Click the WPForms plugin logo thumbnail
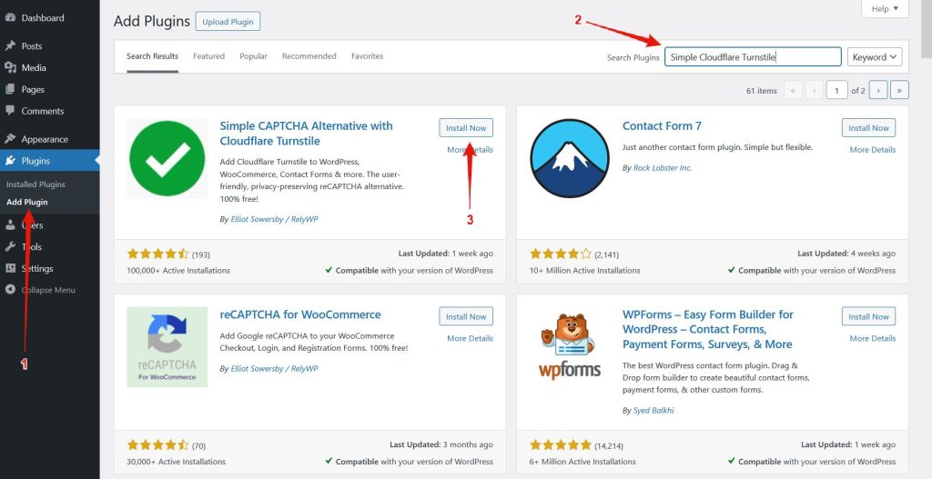Viewport: 932px width, 479px height. click(570, 347)
